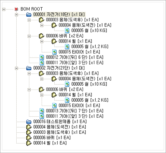This screenshot has height=153, width=166.
Task: Click document icon of 000012 기어([뒤] 6 단)
Action: click(42, 57)
